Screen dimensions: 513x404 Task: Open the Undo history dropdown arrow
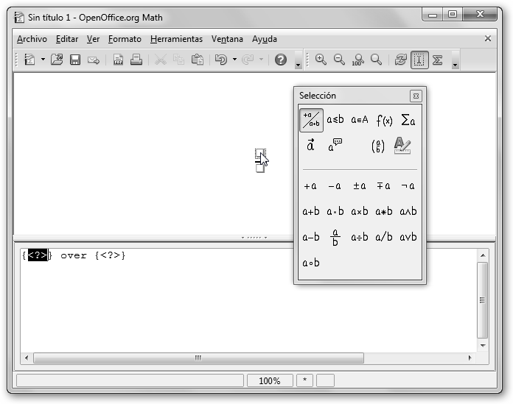[x=234, y=60]
